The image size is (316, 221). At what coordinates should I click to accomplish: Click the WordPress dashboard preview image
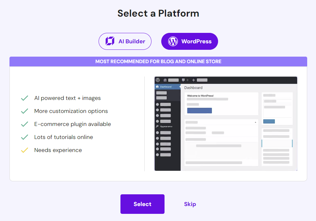pos(225,124)
